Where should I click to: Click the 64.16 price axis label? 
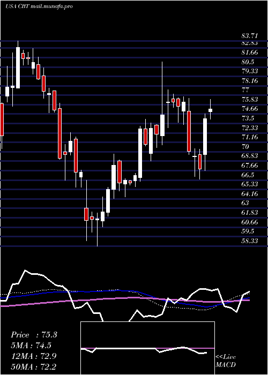point(250,193)
